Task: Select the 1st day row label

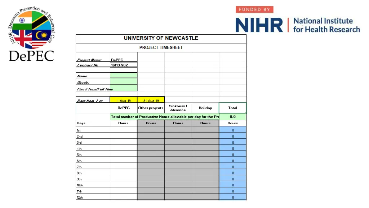Action: click(x=79, y=130)
